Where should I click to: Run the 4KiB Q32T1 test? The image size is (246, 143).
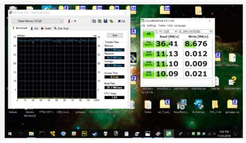149,64
